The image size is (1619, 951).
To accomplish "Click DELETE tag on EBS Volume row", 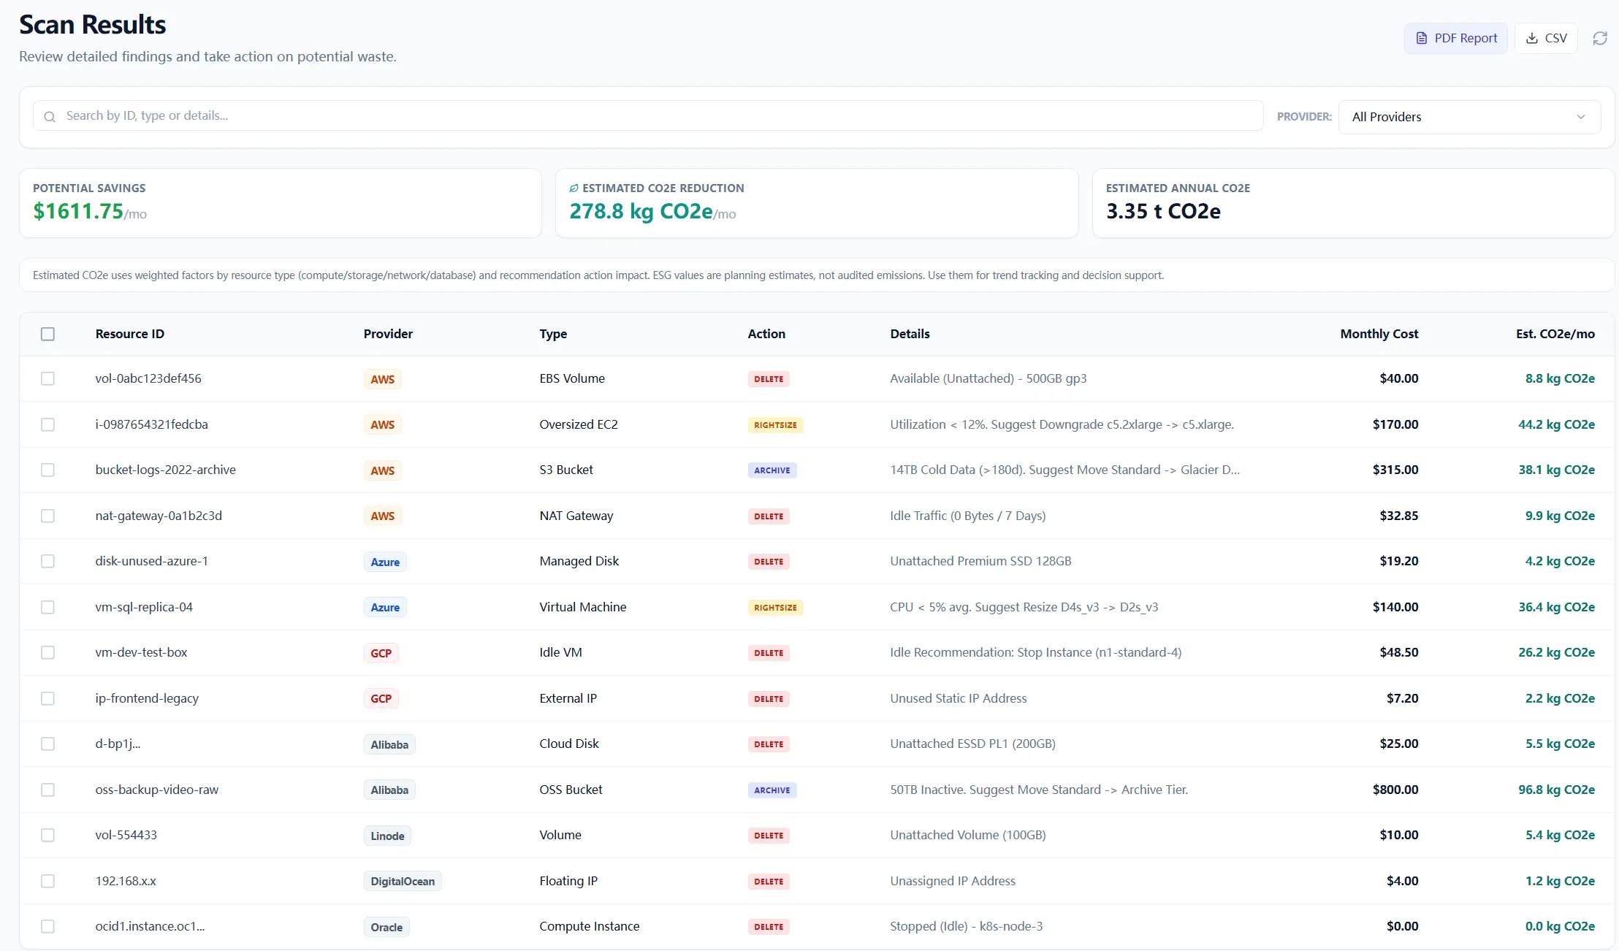I will tap(769, 379).
